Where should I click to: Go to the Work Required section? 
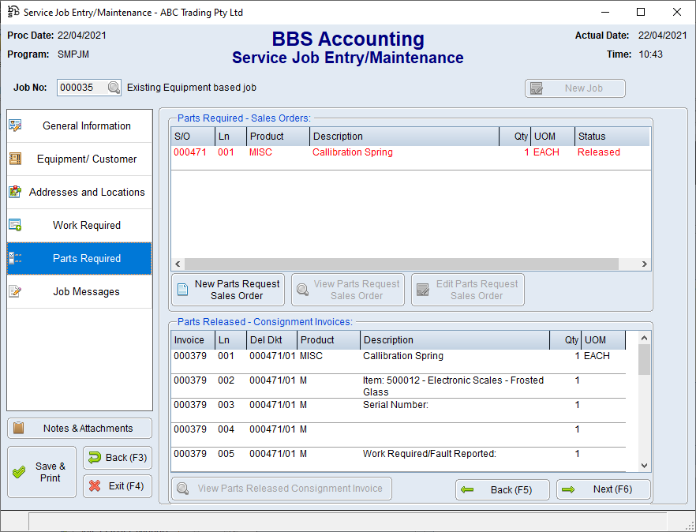pyautogui.click(x=80, y=226)
